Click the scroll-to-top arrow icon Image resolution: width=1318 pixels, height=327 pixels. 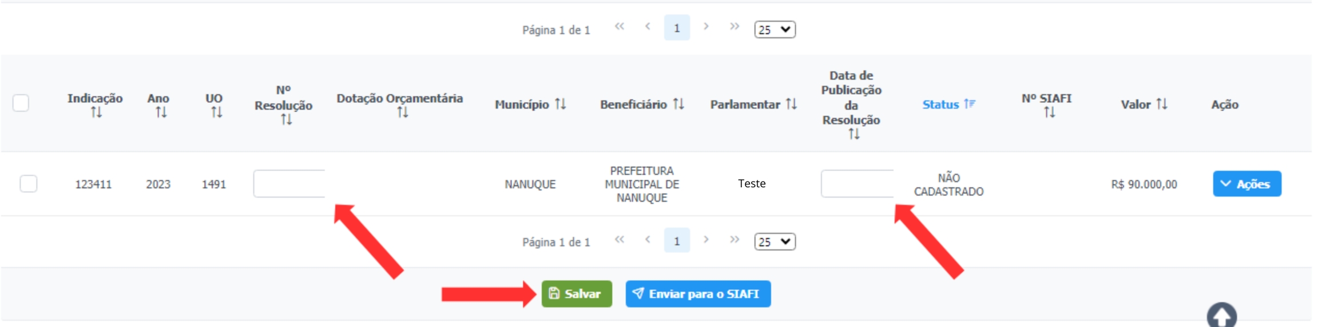[1221, 315]
